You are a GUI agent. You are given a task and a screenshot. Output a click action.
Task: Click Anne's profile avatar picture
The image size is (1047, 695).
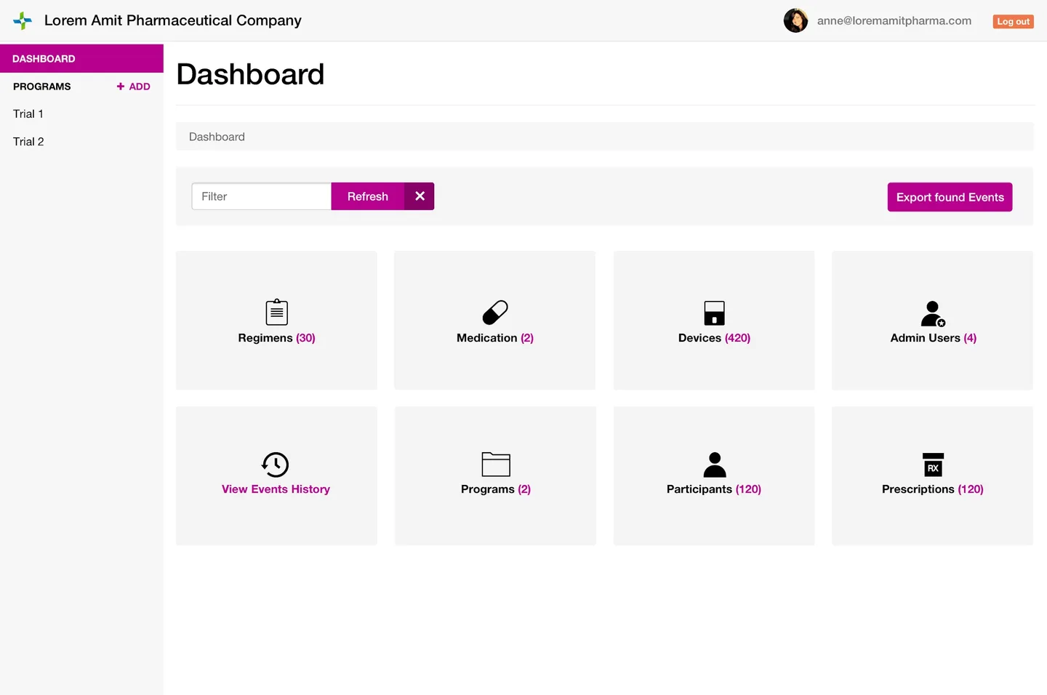tap(795, 20)
